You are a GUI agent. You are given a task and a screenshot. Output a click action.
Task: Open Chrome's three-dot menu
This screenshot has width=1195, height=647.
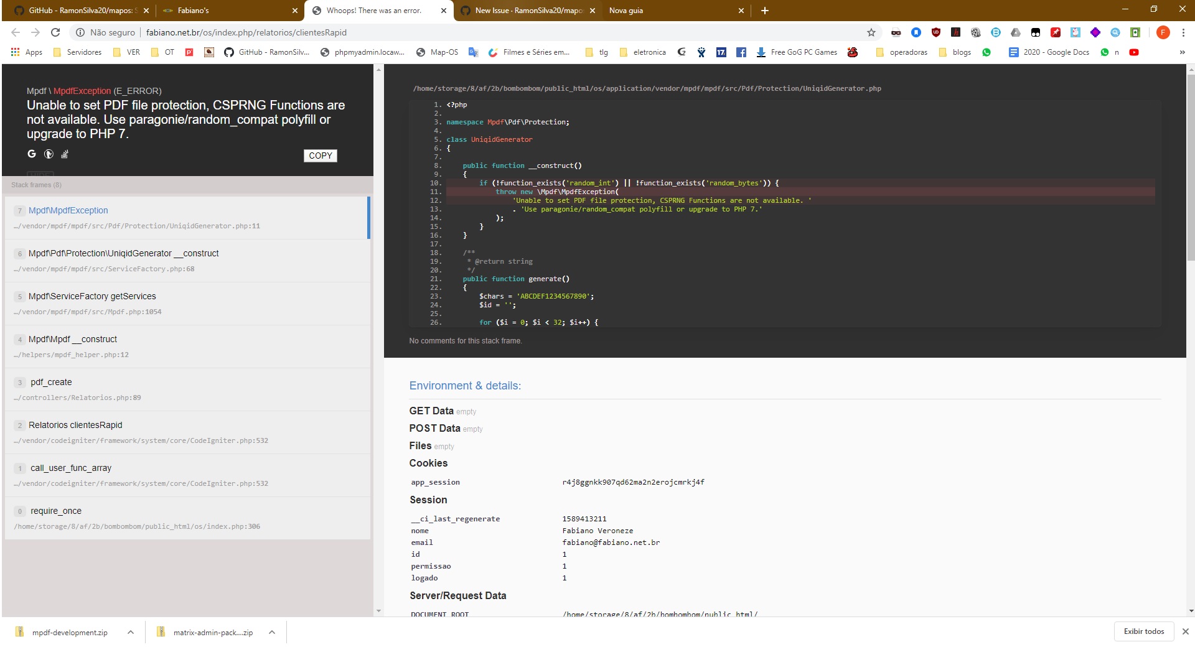pos(1184,32)
